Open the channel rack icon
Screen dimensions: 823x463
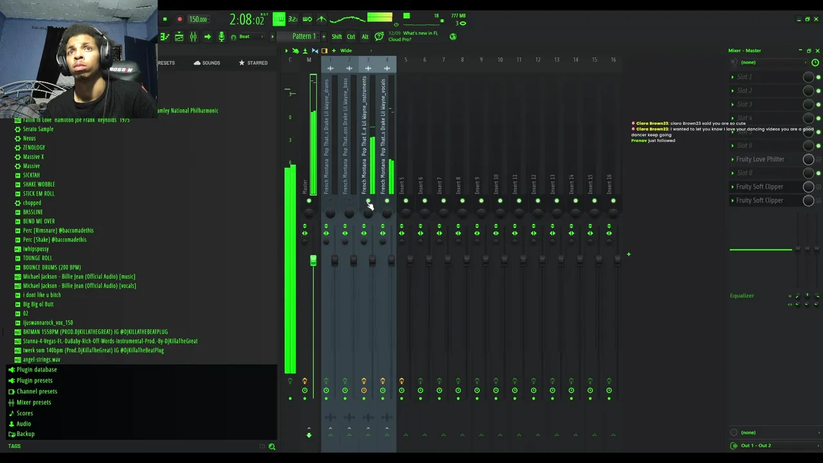pos(179,37)
